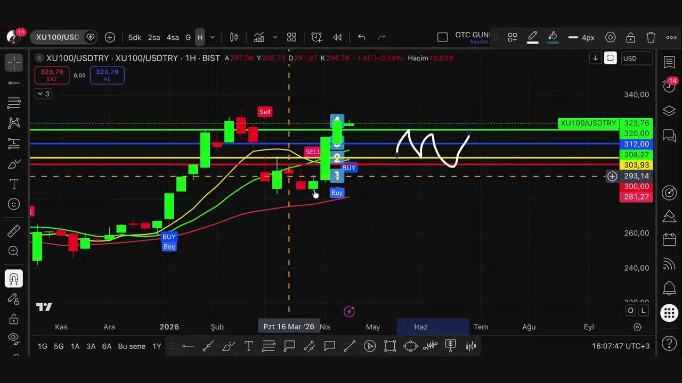Open notifications bell in right sidebar
This screenshot has height=383, width=682.
coord(669,289)
